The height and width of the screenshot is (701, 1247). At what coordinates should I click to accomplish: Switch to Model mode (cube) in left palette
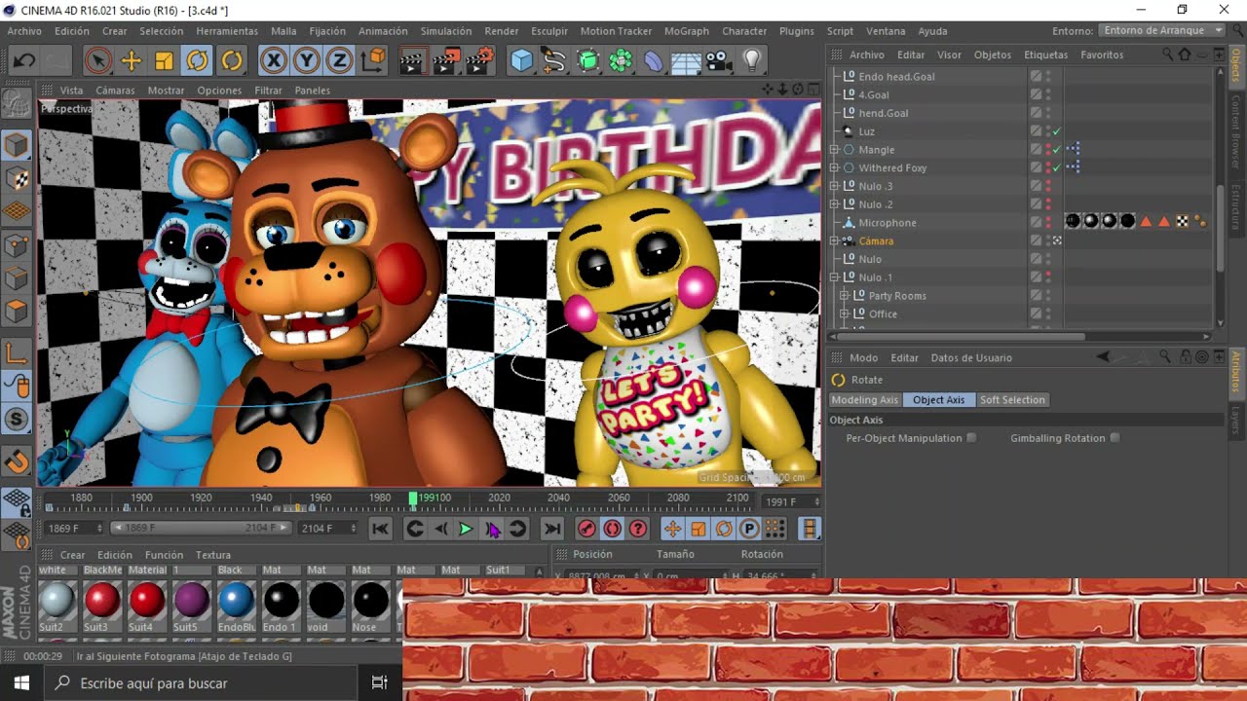tap(18, 146)
